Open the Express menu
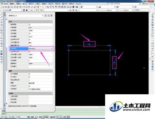The height and width of the screenshot is (119, 155). pyautogui.click(x=78, y=4)
